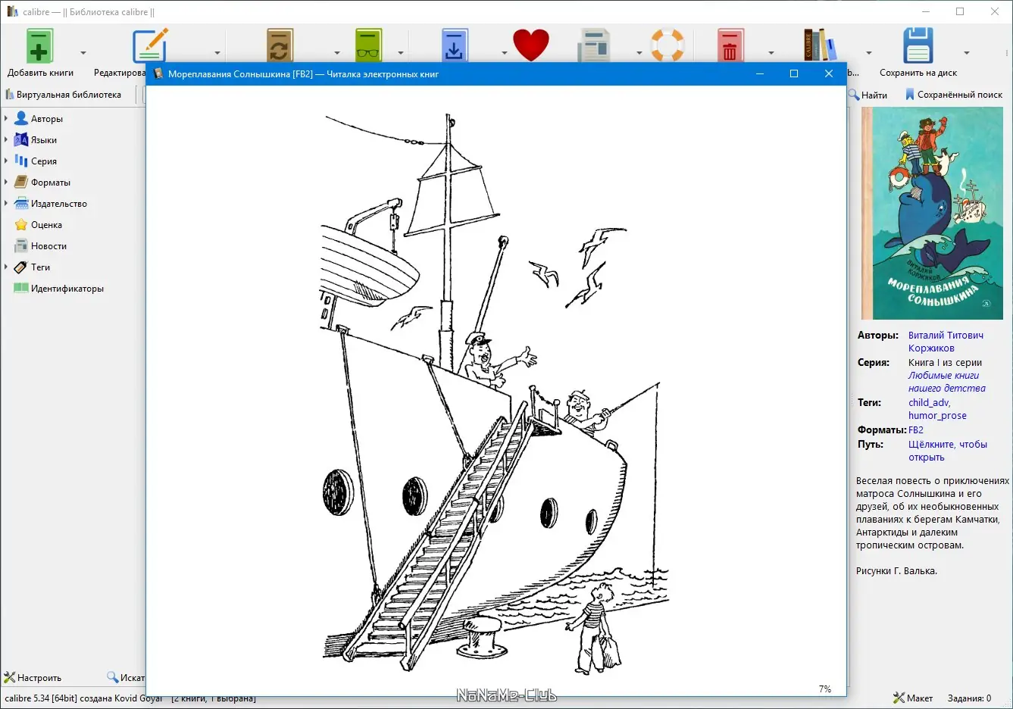
Task: Open the Add books dropdown arrow
Action: pos(83,53)
